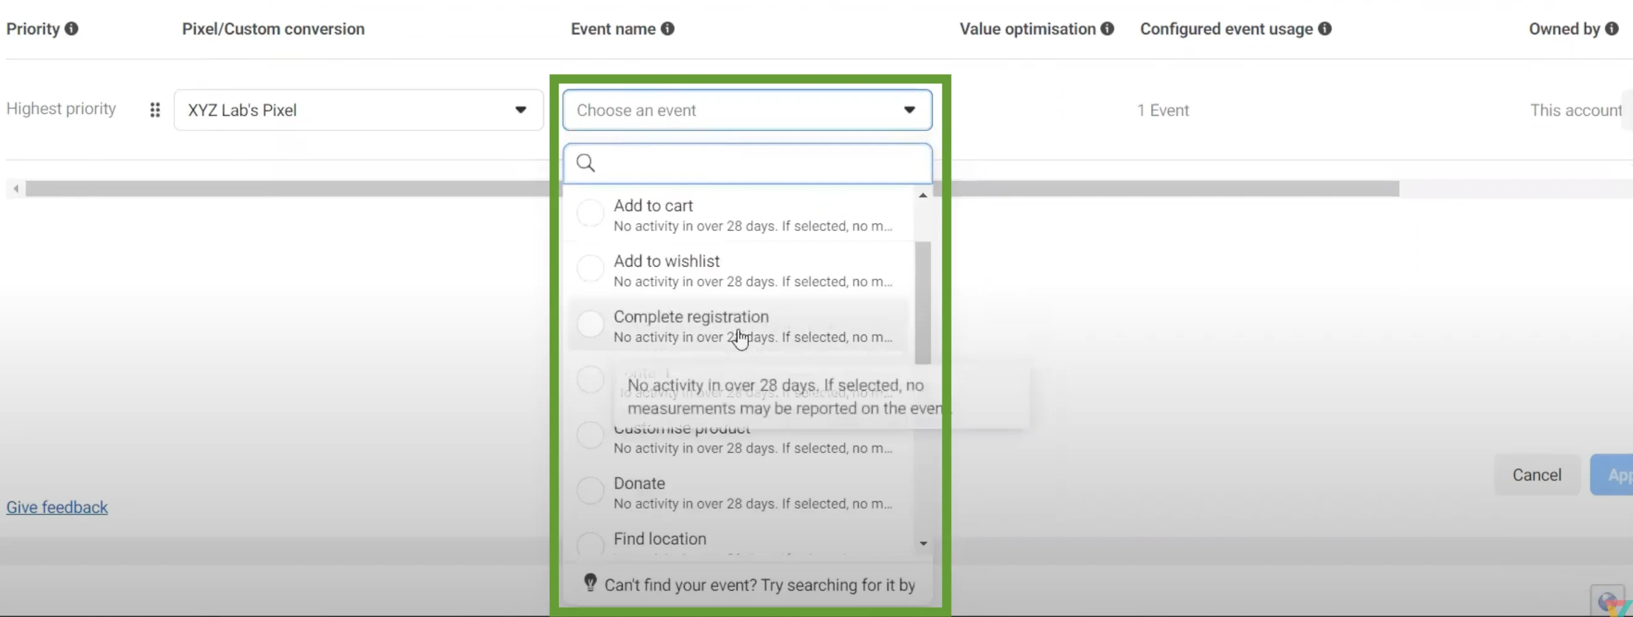1633x617 pixels.
Task: Click into the event search field
Action: coord(747,164)
